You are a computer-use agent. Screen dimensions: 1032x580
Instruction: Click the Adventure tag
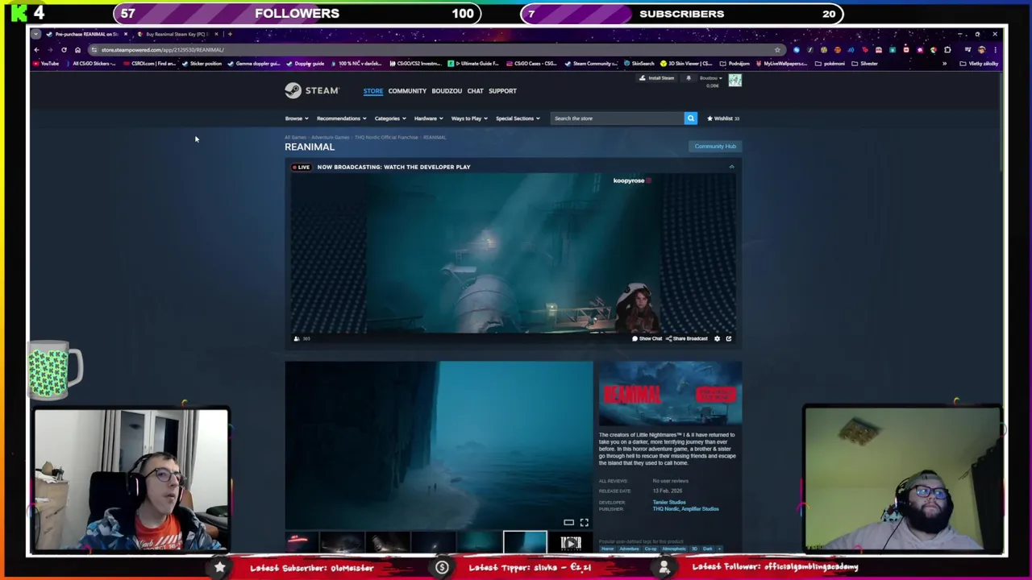coord(629,549)
